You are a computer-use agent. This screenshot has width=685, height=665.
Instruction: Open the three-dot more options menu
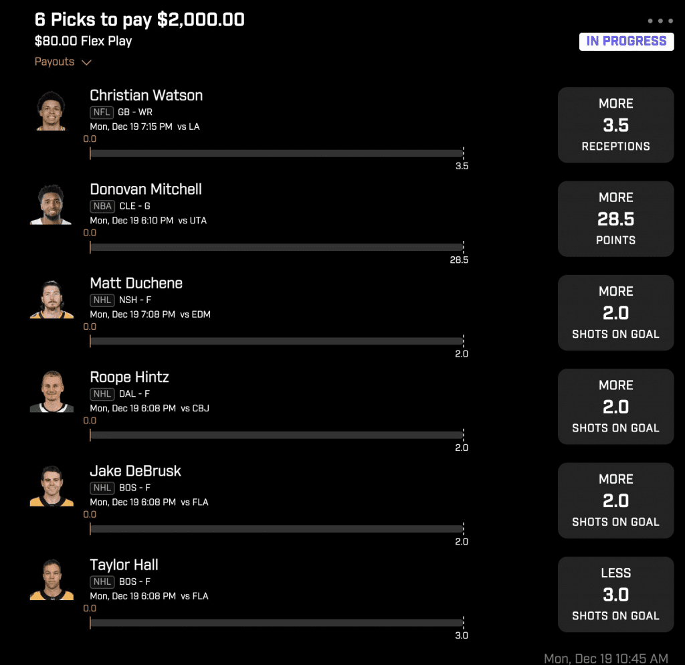660,21
